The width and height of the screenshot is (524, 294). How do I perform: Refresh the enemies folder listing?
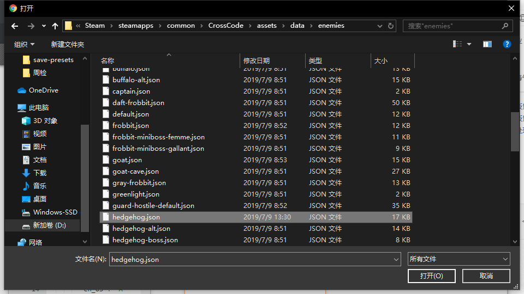coord(391,26)
